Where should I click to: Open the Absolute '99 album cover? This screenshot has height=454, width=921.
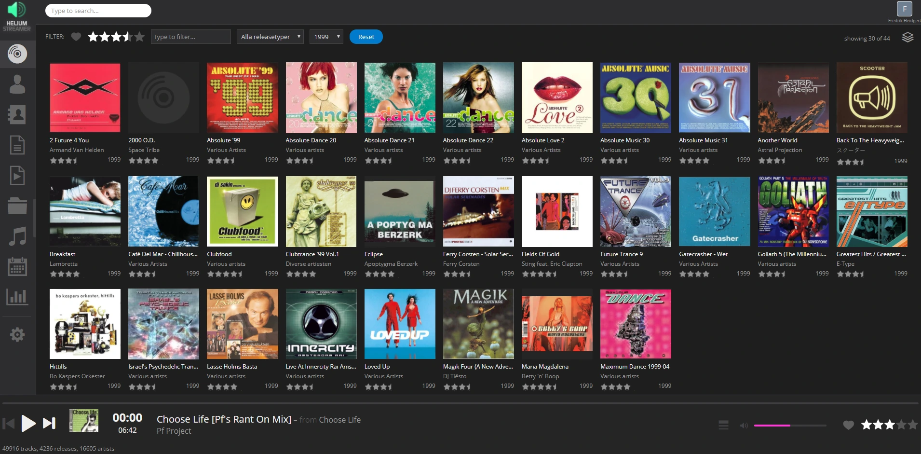point(243,97)
